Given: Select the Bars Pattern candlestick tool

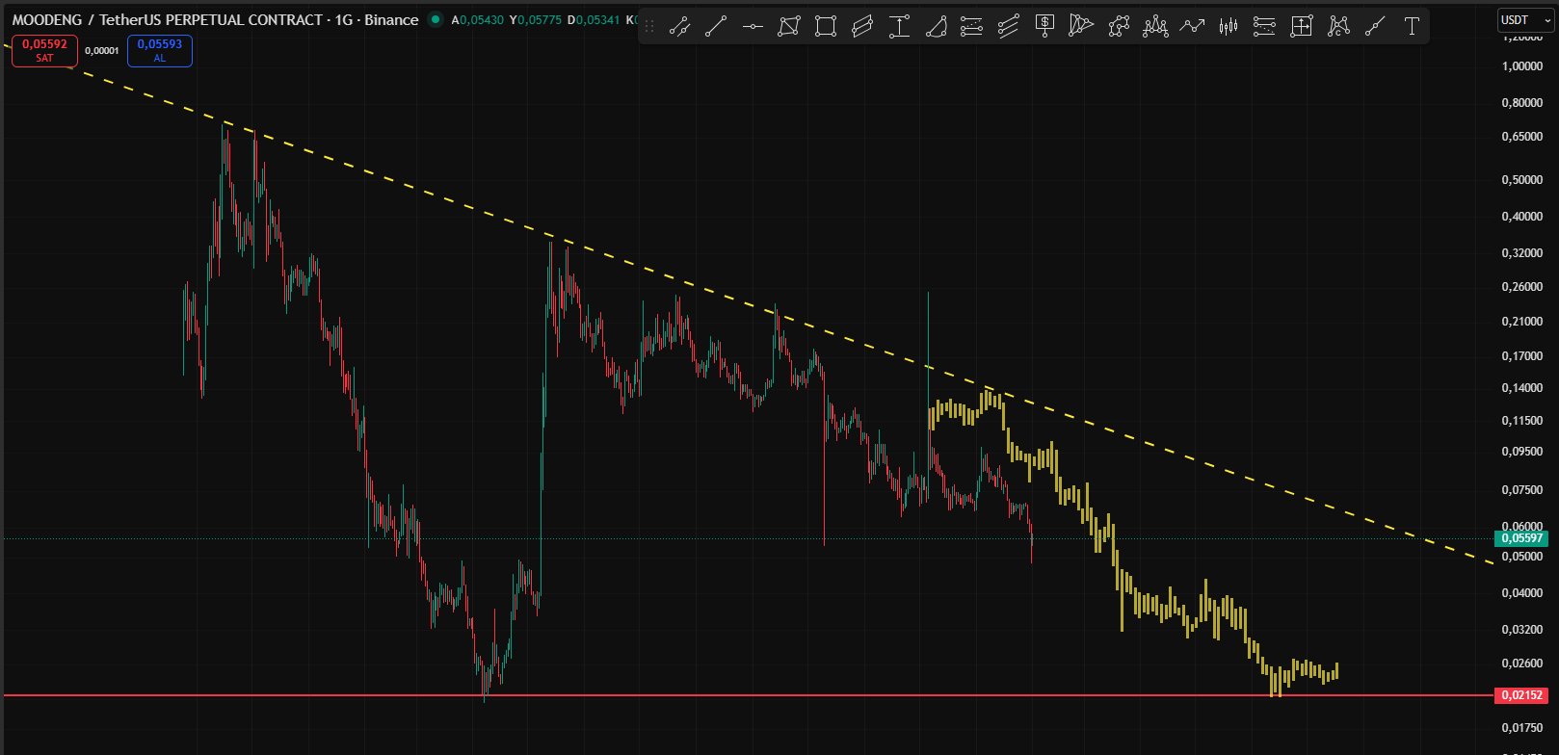Looking at the screenshot, I should click(x=1228, y=27).
